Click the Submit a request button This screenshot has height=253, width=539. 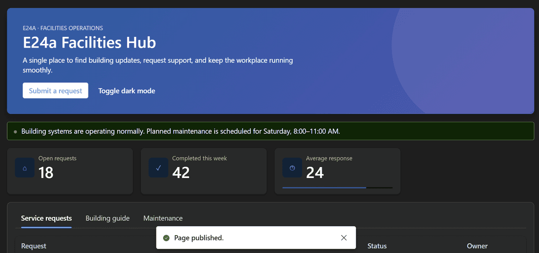pos(55,91)
